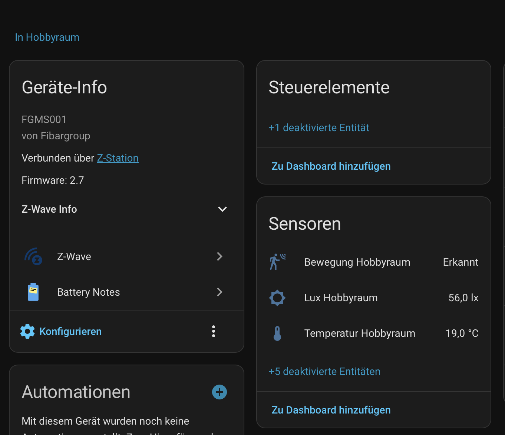Image resolution: width=505 pixels, height=435 pixels.
Task: Show +1 deaktivierte Entität in Steuerelemente
Action: point(319,128)
